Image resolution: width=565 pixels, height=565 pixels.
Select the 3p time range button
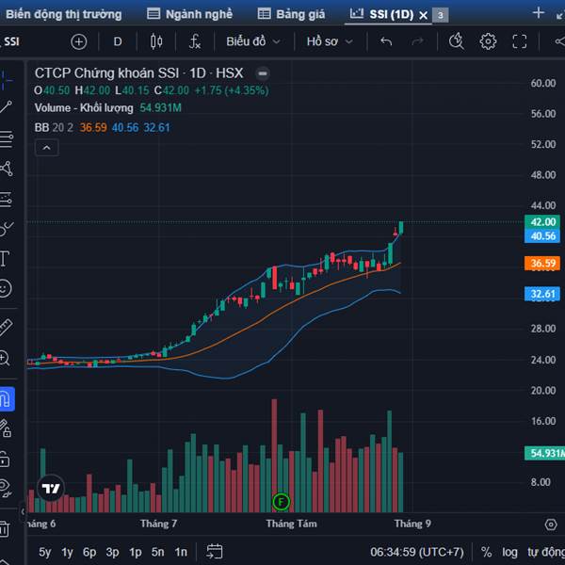pos(112,552)
